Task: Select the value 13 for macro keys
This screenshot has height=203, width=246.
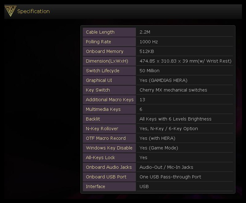Action: (142, 100)
